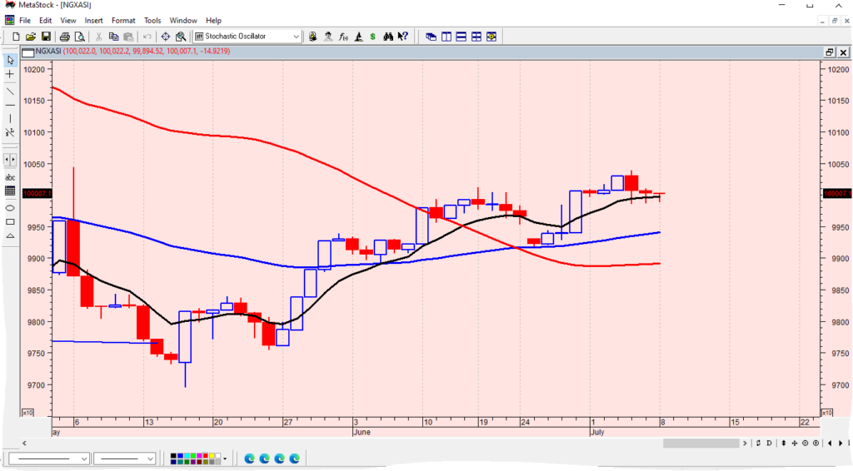Open the Format menu

coord(123,20)
